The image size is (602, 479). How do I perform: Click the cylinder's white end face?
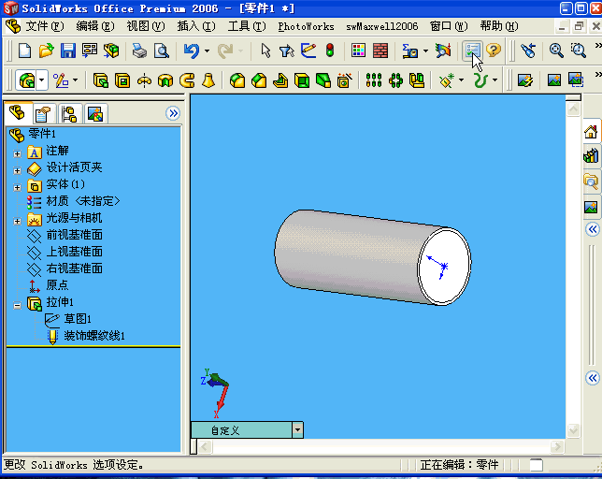tap(444, 267)
